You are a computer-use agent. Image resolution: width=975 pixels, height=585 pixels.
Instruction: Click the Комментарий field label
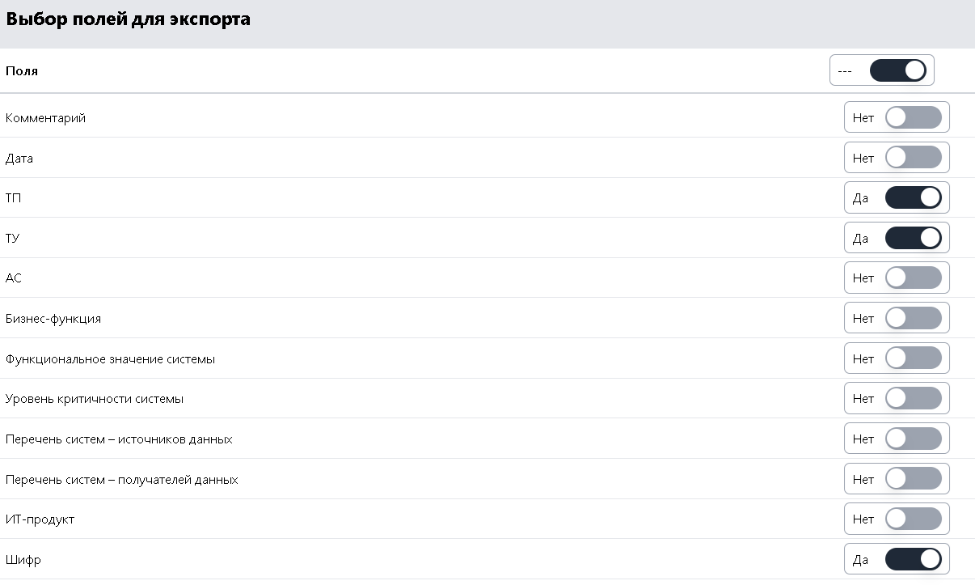click(x=45, y=118)
